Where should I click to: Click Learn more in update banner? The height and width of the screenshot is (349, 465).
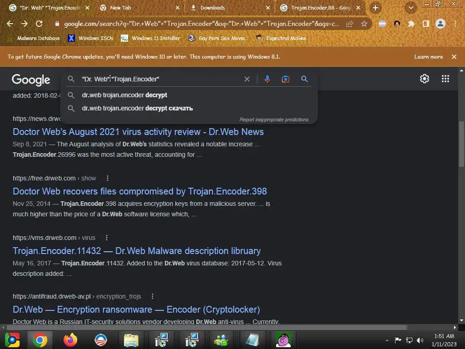(429, 57)
